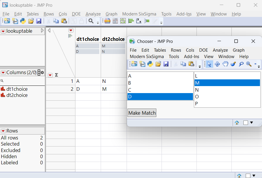Expand the lookuptable panel disclosure triangle

tap(42, 30)
